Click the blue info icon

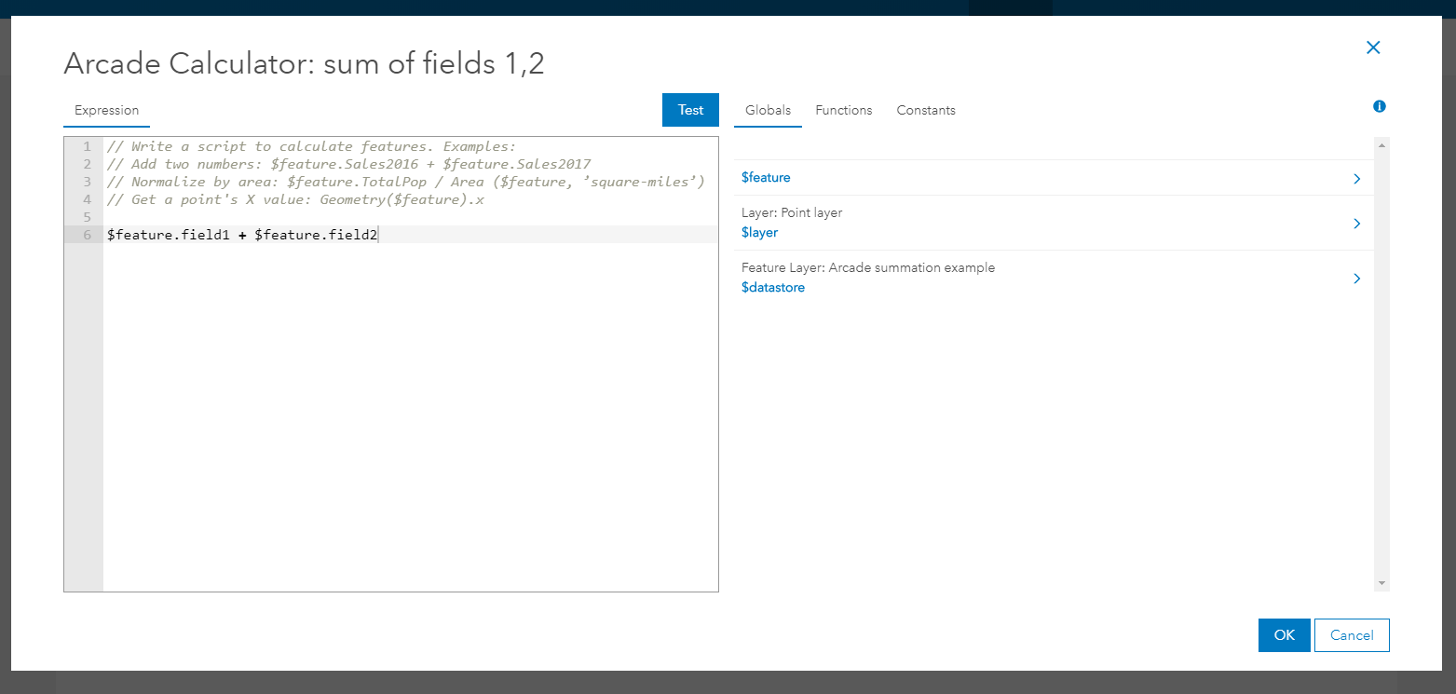tap(1380, 106)
